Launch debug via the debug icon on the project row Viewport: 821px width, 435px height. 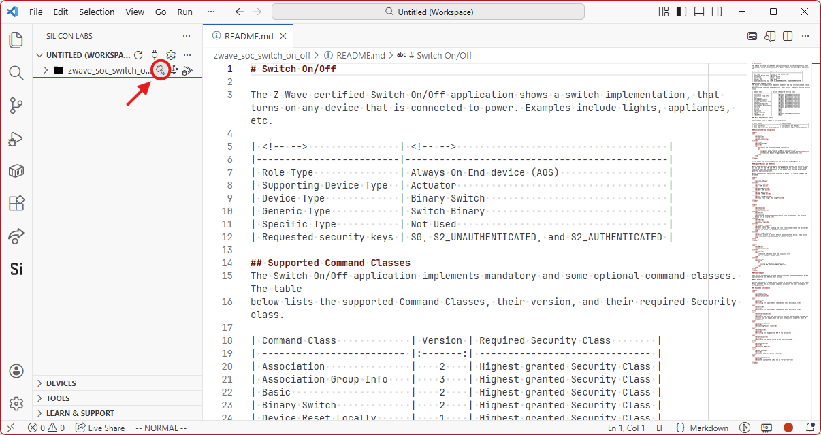click(x=187, y=69)
